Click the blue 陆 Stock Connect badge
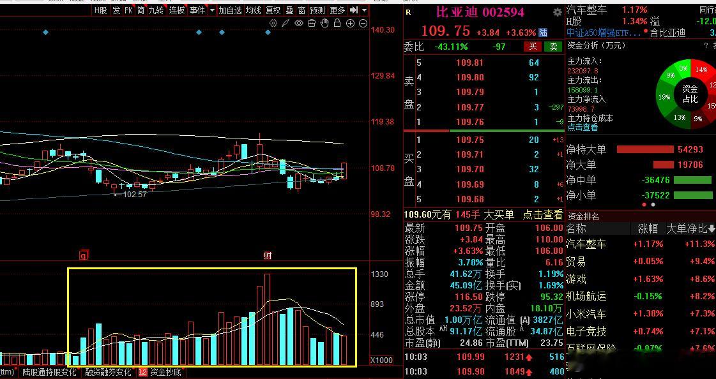The image size is (716, 379). (543, 33)
